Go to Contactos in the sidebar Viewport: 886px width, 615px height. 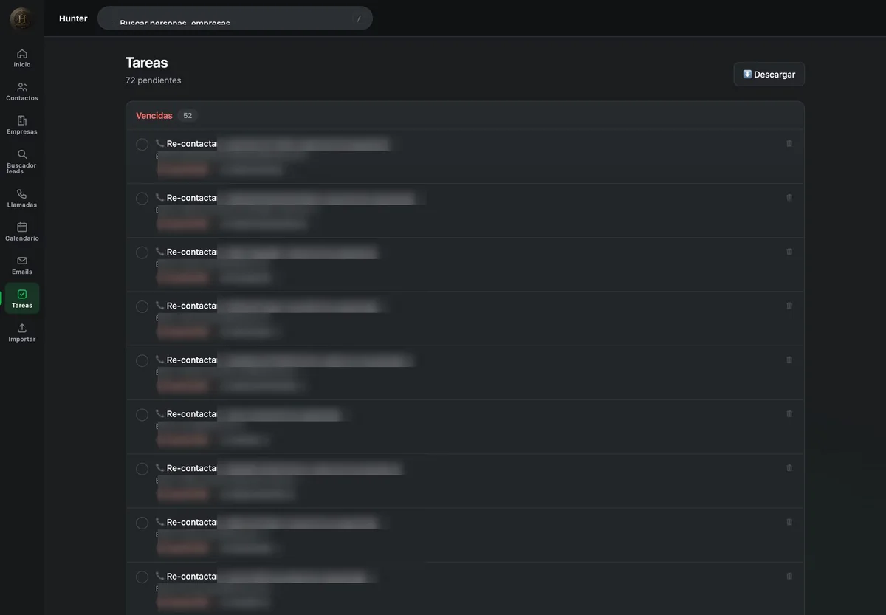click(x=22, y=92)
